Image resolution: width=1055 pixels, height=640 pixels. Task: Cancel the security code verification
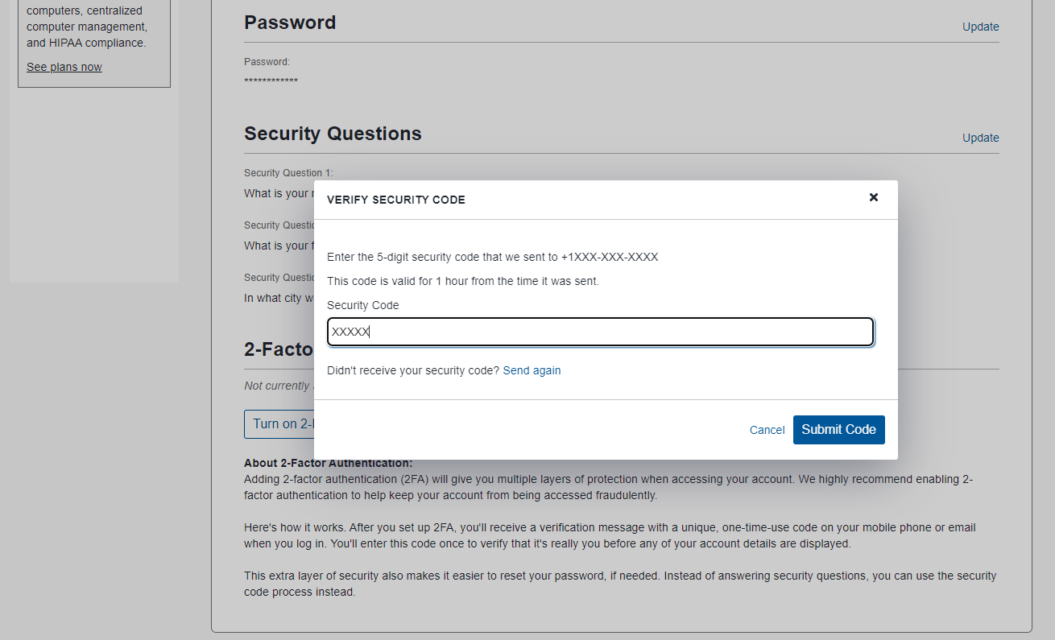point(767,430)
